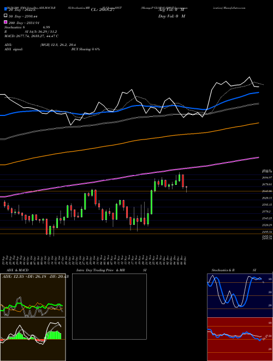Click the blue 20 Day legend swatch
This screenshot has height=361, width=273.
point(6,10)
